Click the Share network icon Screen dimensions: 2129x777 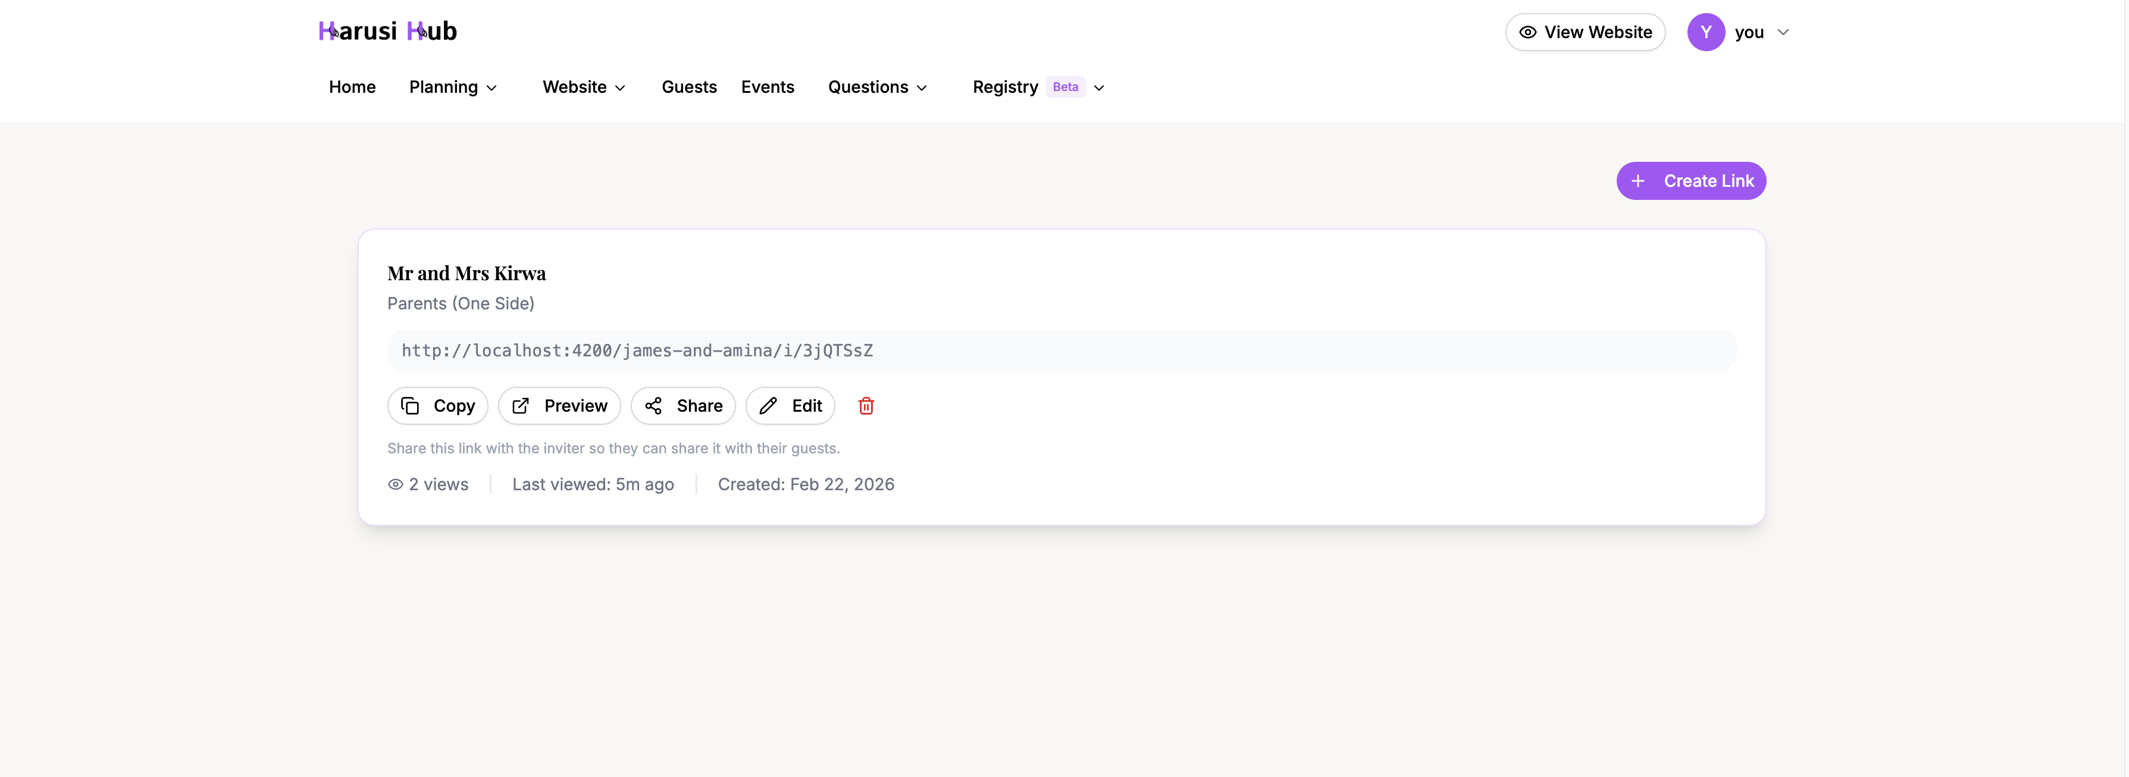[654, 406]
